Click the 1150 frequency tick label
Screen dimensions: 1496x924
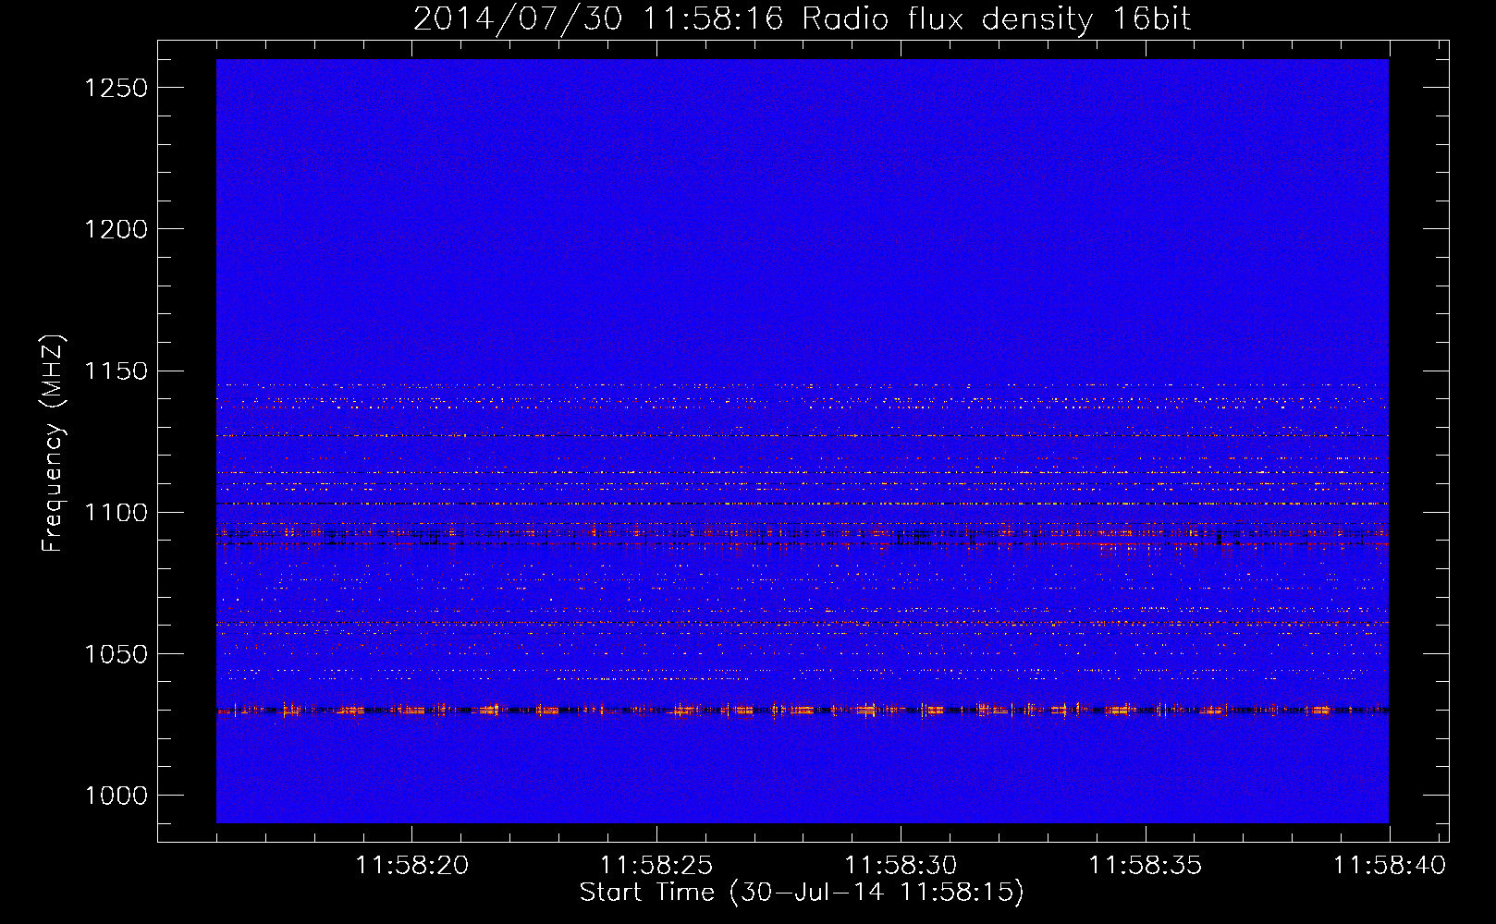tap(116, 371)
